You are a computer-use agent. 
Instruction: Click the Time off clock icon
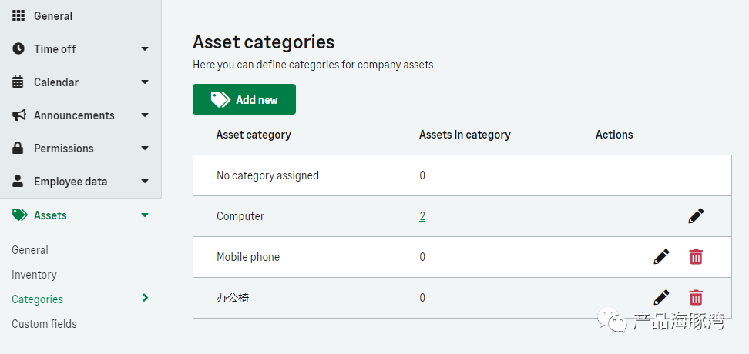19,48
